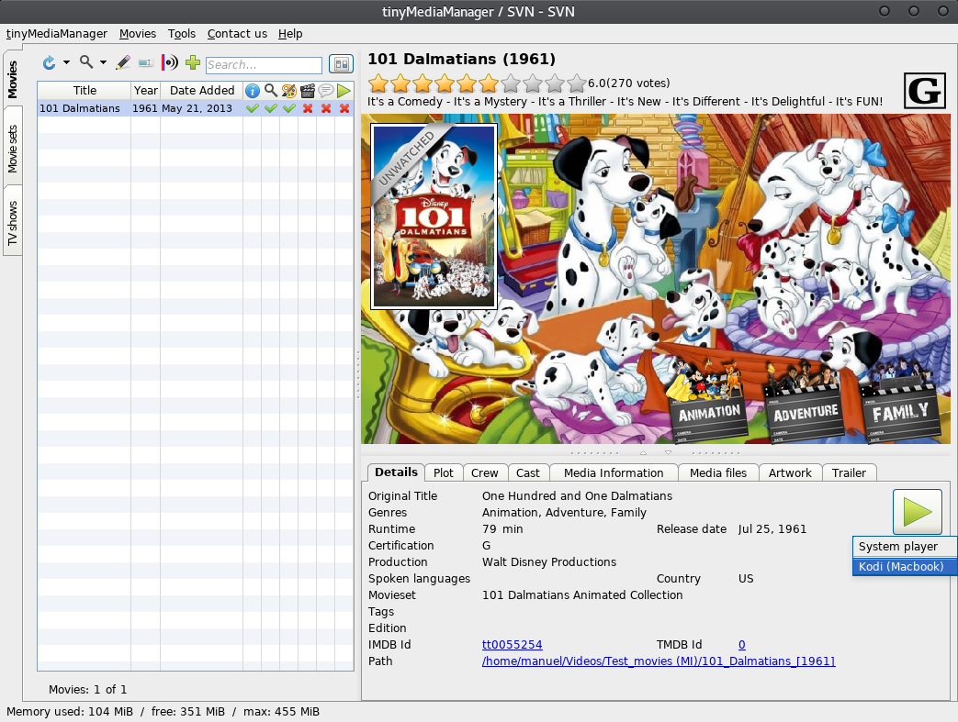Click the artwork palette column header icon
The width and height of the screenshot is (958, 722).
click(x=289, y=91)
